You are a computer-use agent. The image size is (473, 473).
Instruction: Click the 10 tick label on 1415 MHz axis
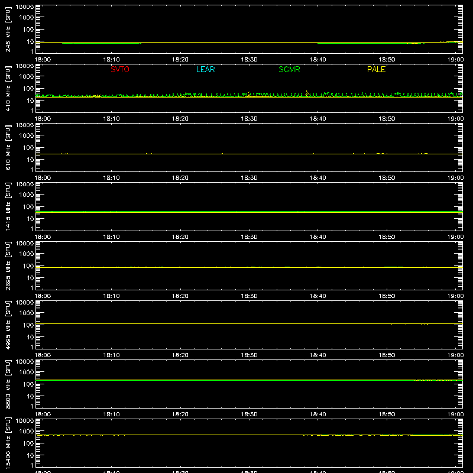tap(30, 219)
